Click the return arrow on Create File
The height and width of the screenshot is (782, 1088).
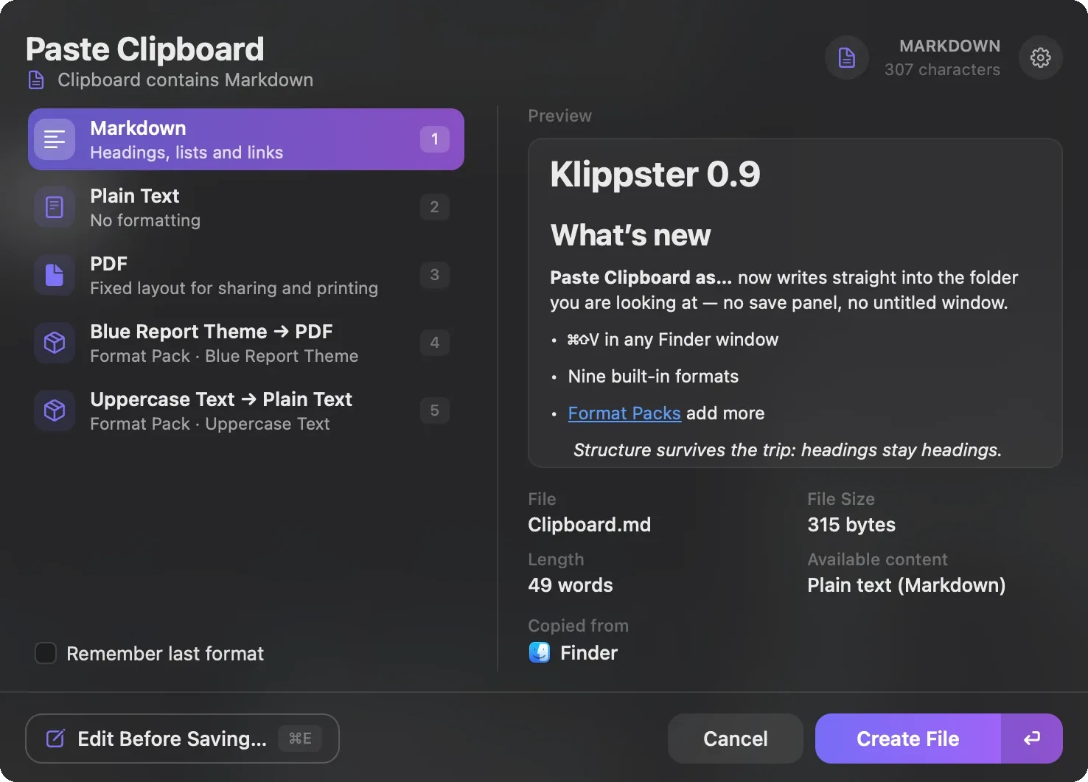pyautogui.click(x=1032, y=738)
